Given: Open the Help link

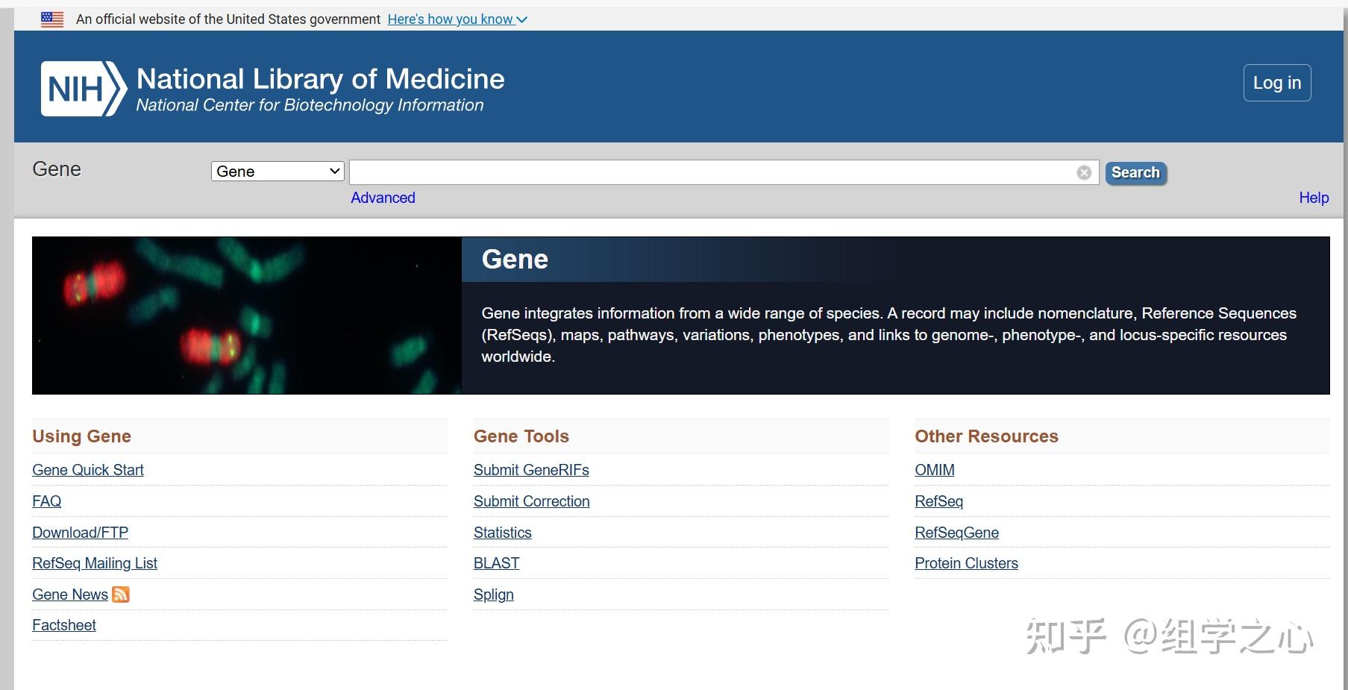Looking at the screenshot, I should point(1313,198).
